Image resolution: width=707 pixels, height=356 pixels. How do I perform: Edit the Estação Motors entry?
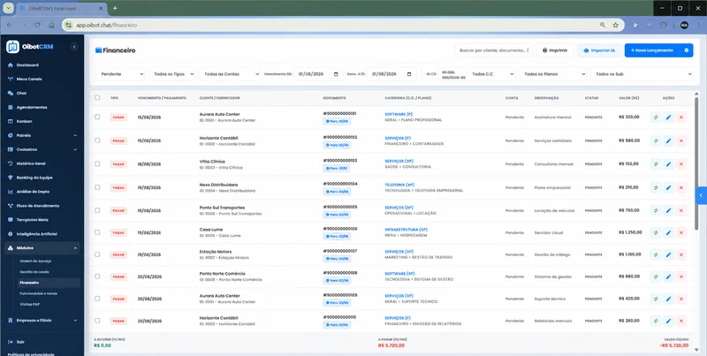(x=668, y=254)
